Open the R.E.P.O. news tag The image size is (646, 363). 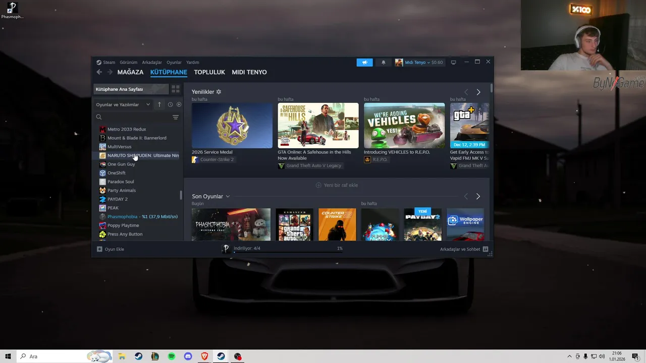pyautogui.click(x=376, y=160)
